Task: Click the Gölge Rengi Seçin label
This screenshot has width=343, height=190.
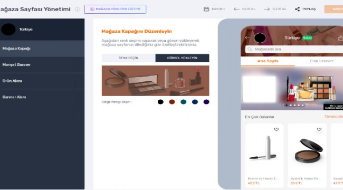Action: tap(117, 102)
